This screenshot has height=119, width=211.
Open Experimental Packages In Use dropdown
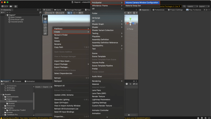171,6
